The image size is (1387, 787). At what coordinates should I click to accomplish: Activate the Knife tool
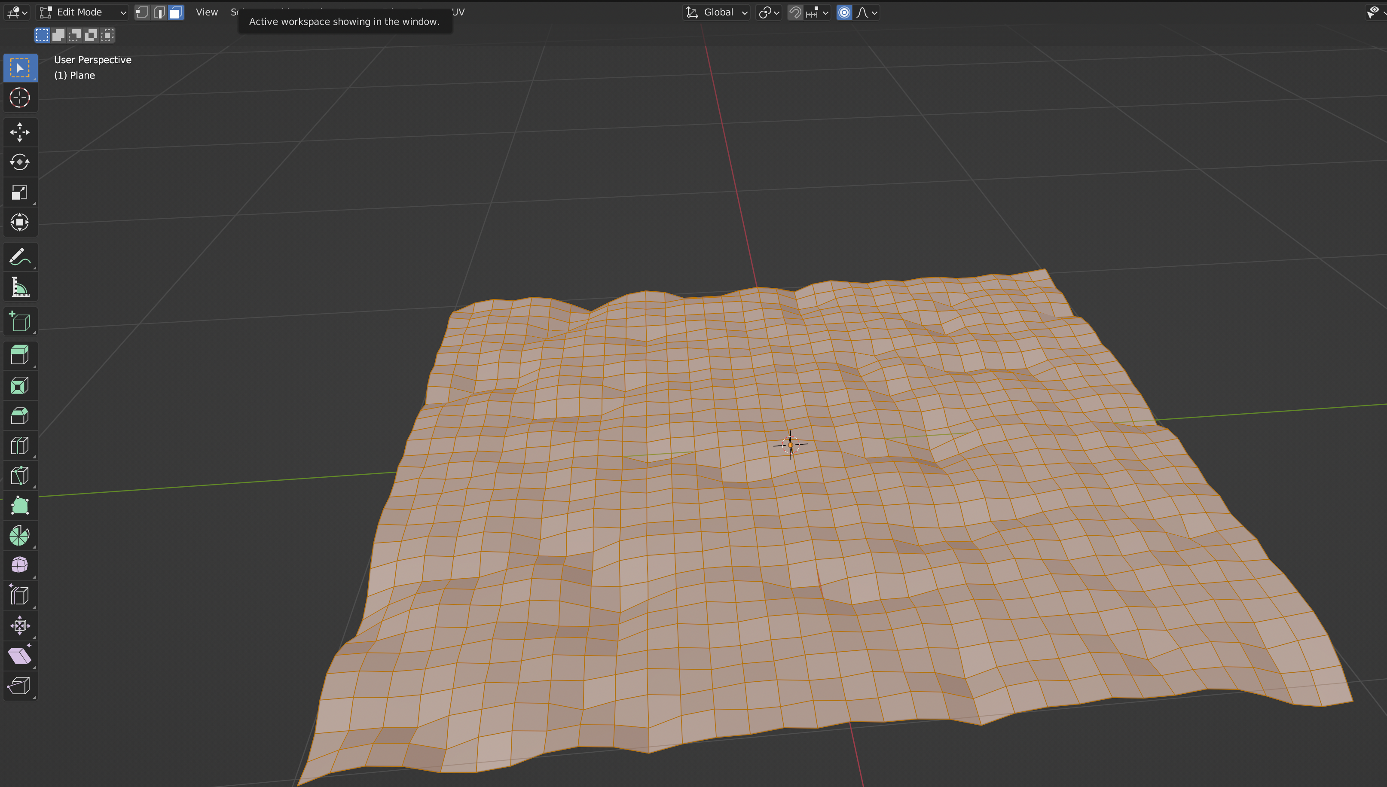20,476
